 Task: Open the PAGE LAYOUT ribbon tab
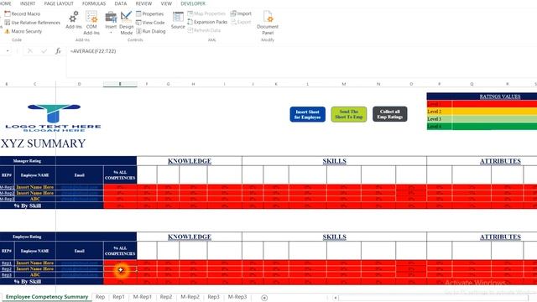[59, 3]
